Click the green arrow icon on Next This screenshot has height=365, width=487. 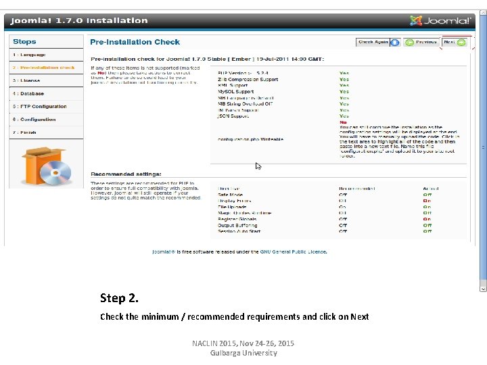tap(461, 43)
